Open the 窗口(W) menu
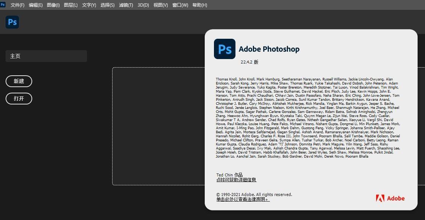425x220 pixels. tap(180, 5)
